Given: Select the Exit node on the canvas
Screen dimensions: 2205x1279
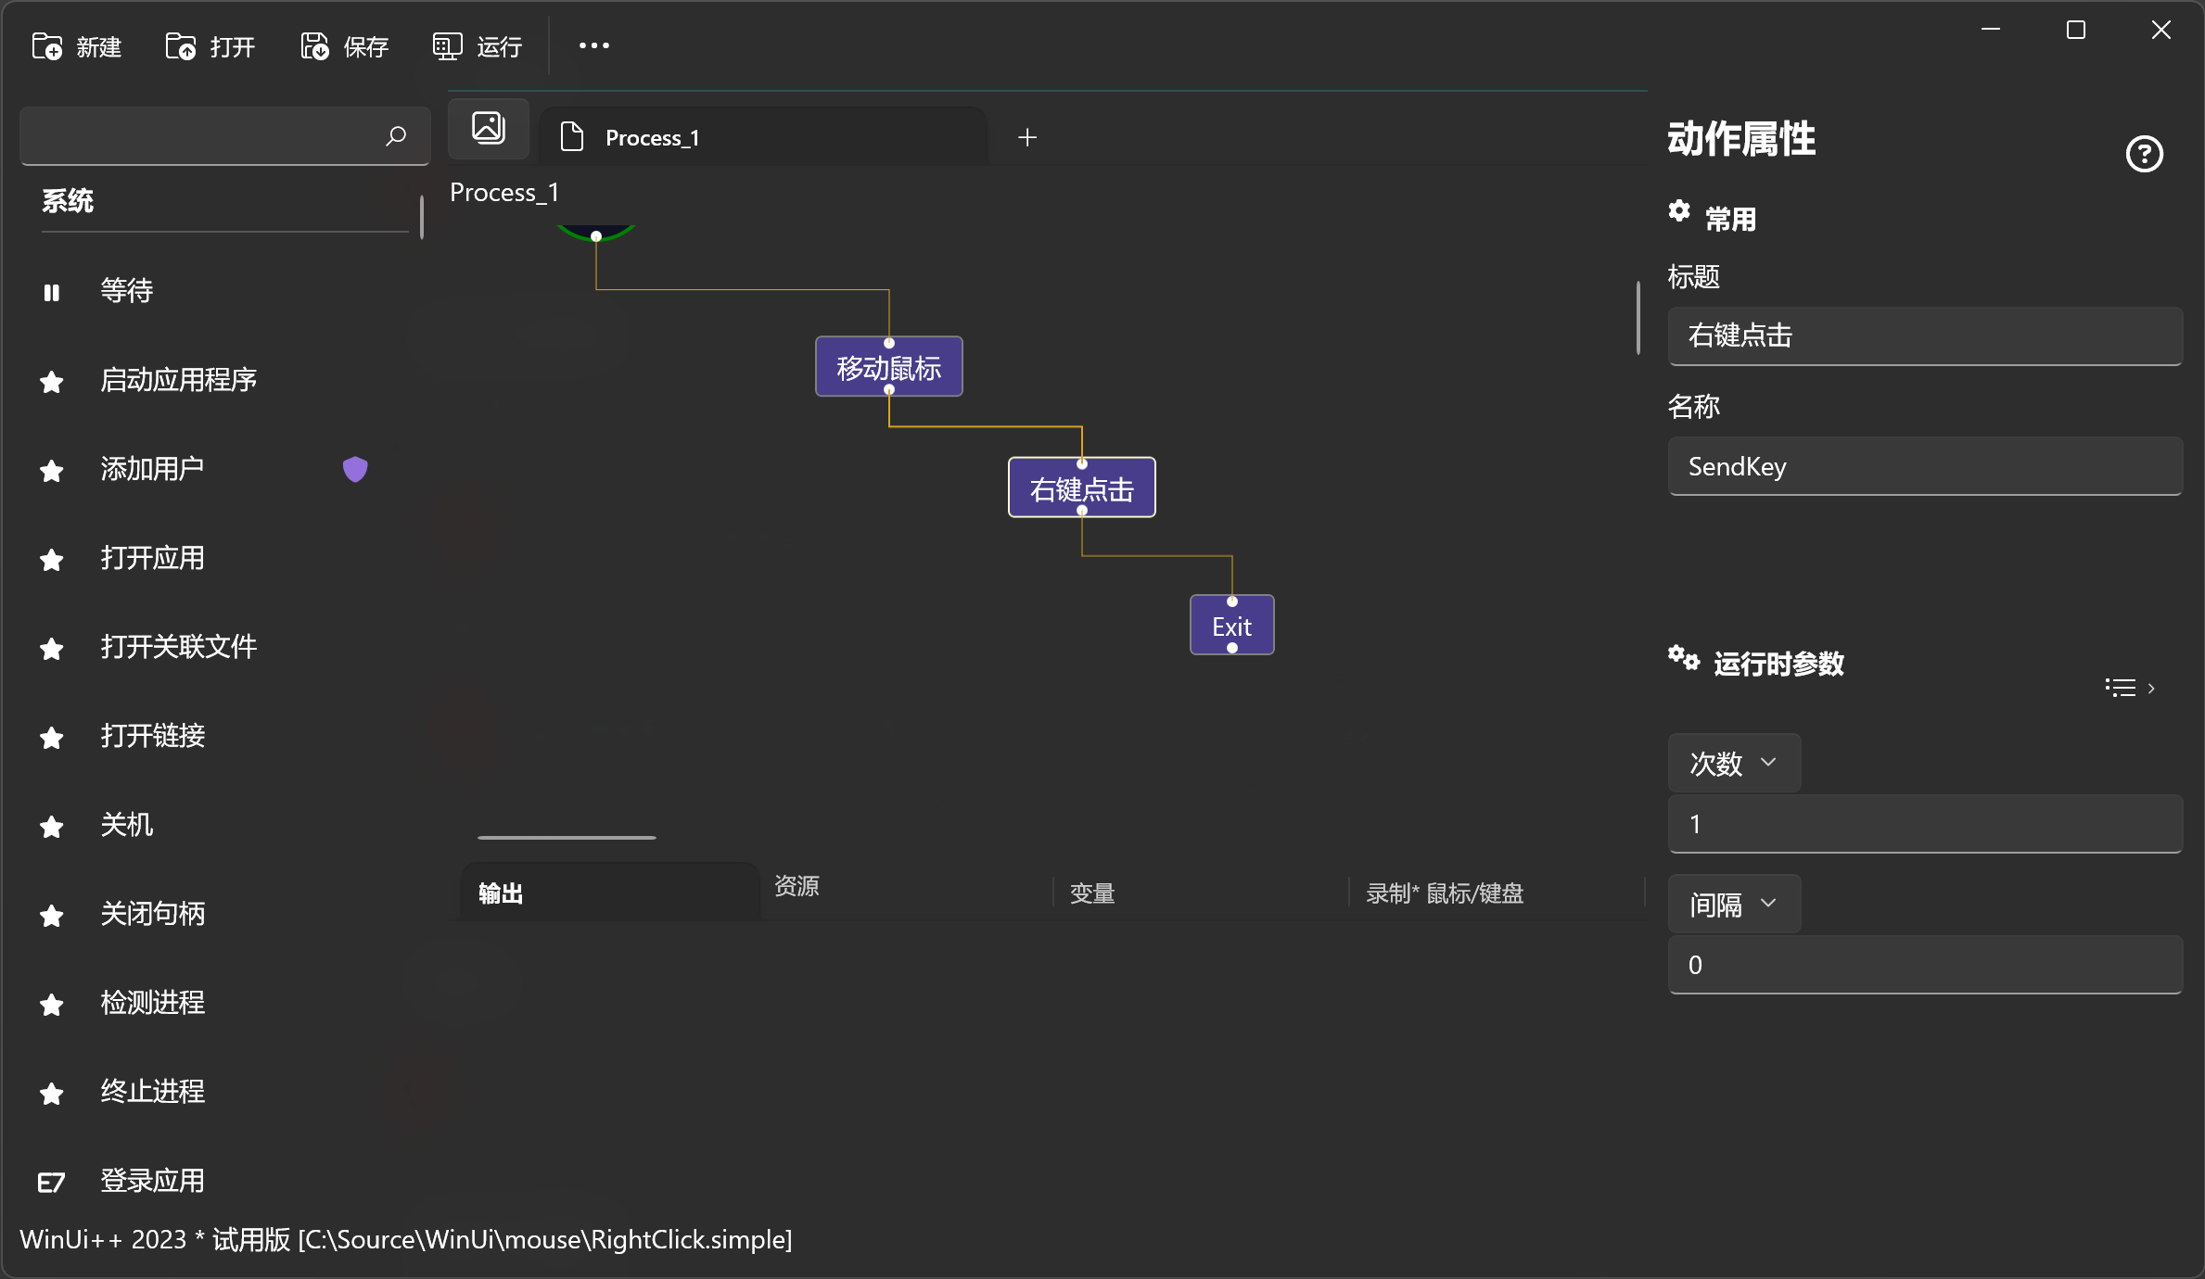Looking at the screenshot, I should 1231,627.
